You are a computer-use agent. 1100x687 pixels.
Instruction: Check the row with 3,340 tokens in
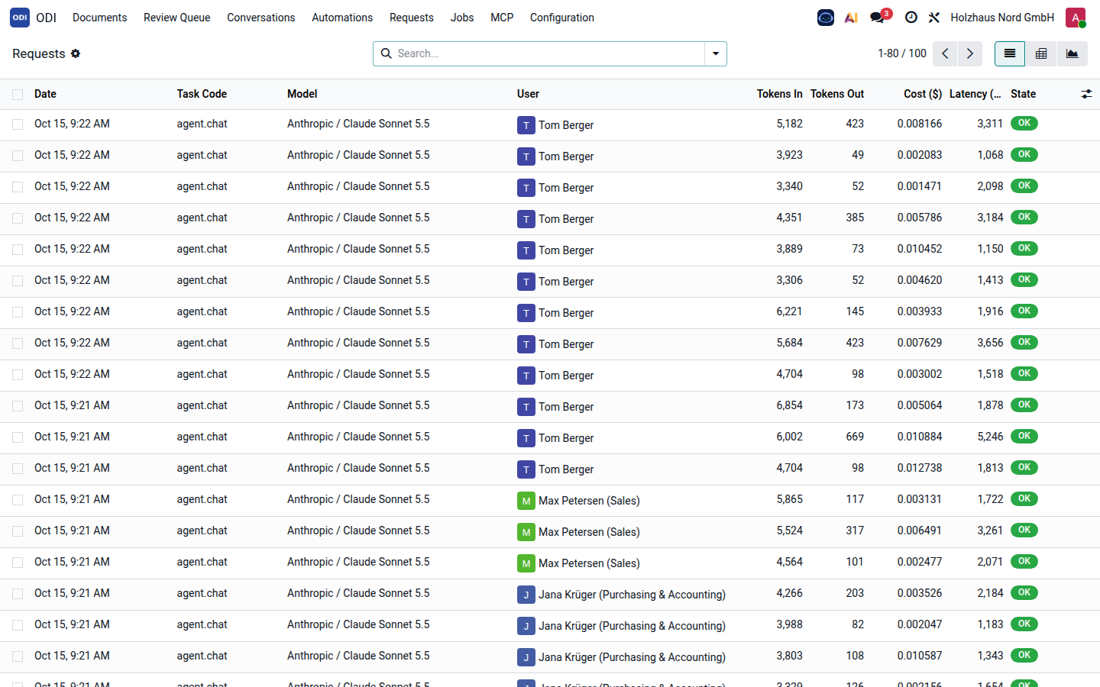click(x=18, y=187)
